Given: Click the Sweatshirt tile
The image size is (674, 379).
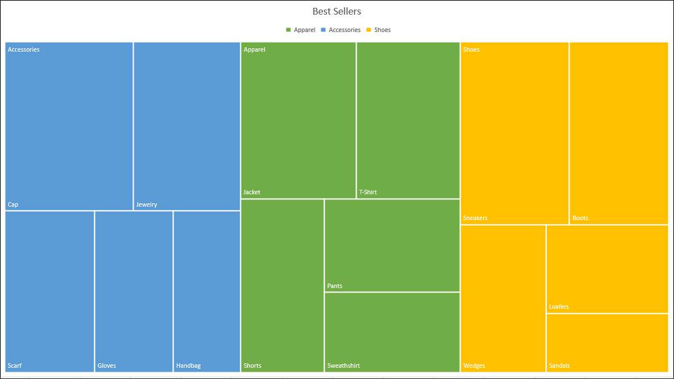Looking at the screenshot, I should (391, 331).
